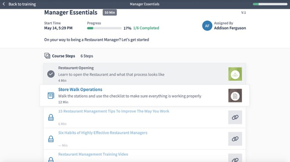The image size is (290, 162).
Task: Click the Course Steps checklist icon
Action: (47, 56)
